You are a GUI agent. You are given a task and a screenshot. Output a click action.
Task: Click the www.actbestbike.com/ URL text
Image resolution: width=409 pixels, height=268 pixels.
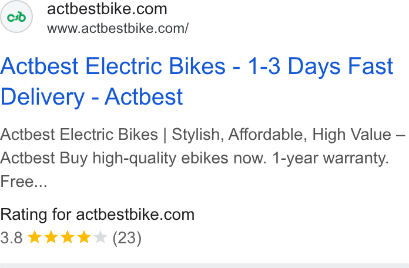click(x=118, y=28)
